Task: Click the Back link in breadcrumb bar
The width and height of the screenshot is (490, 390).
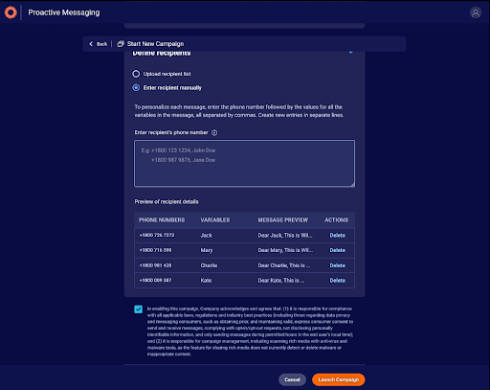Action: tap(101, 44)
